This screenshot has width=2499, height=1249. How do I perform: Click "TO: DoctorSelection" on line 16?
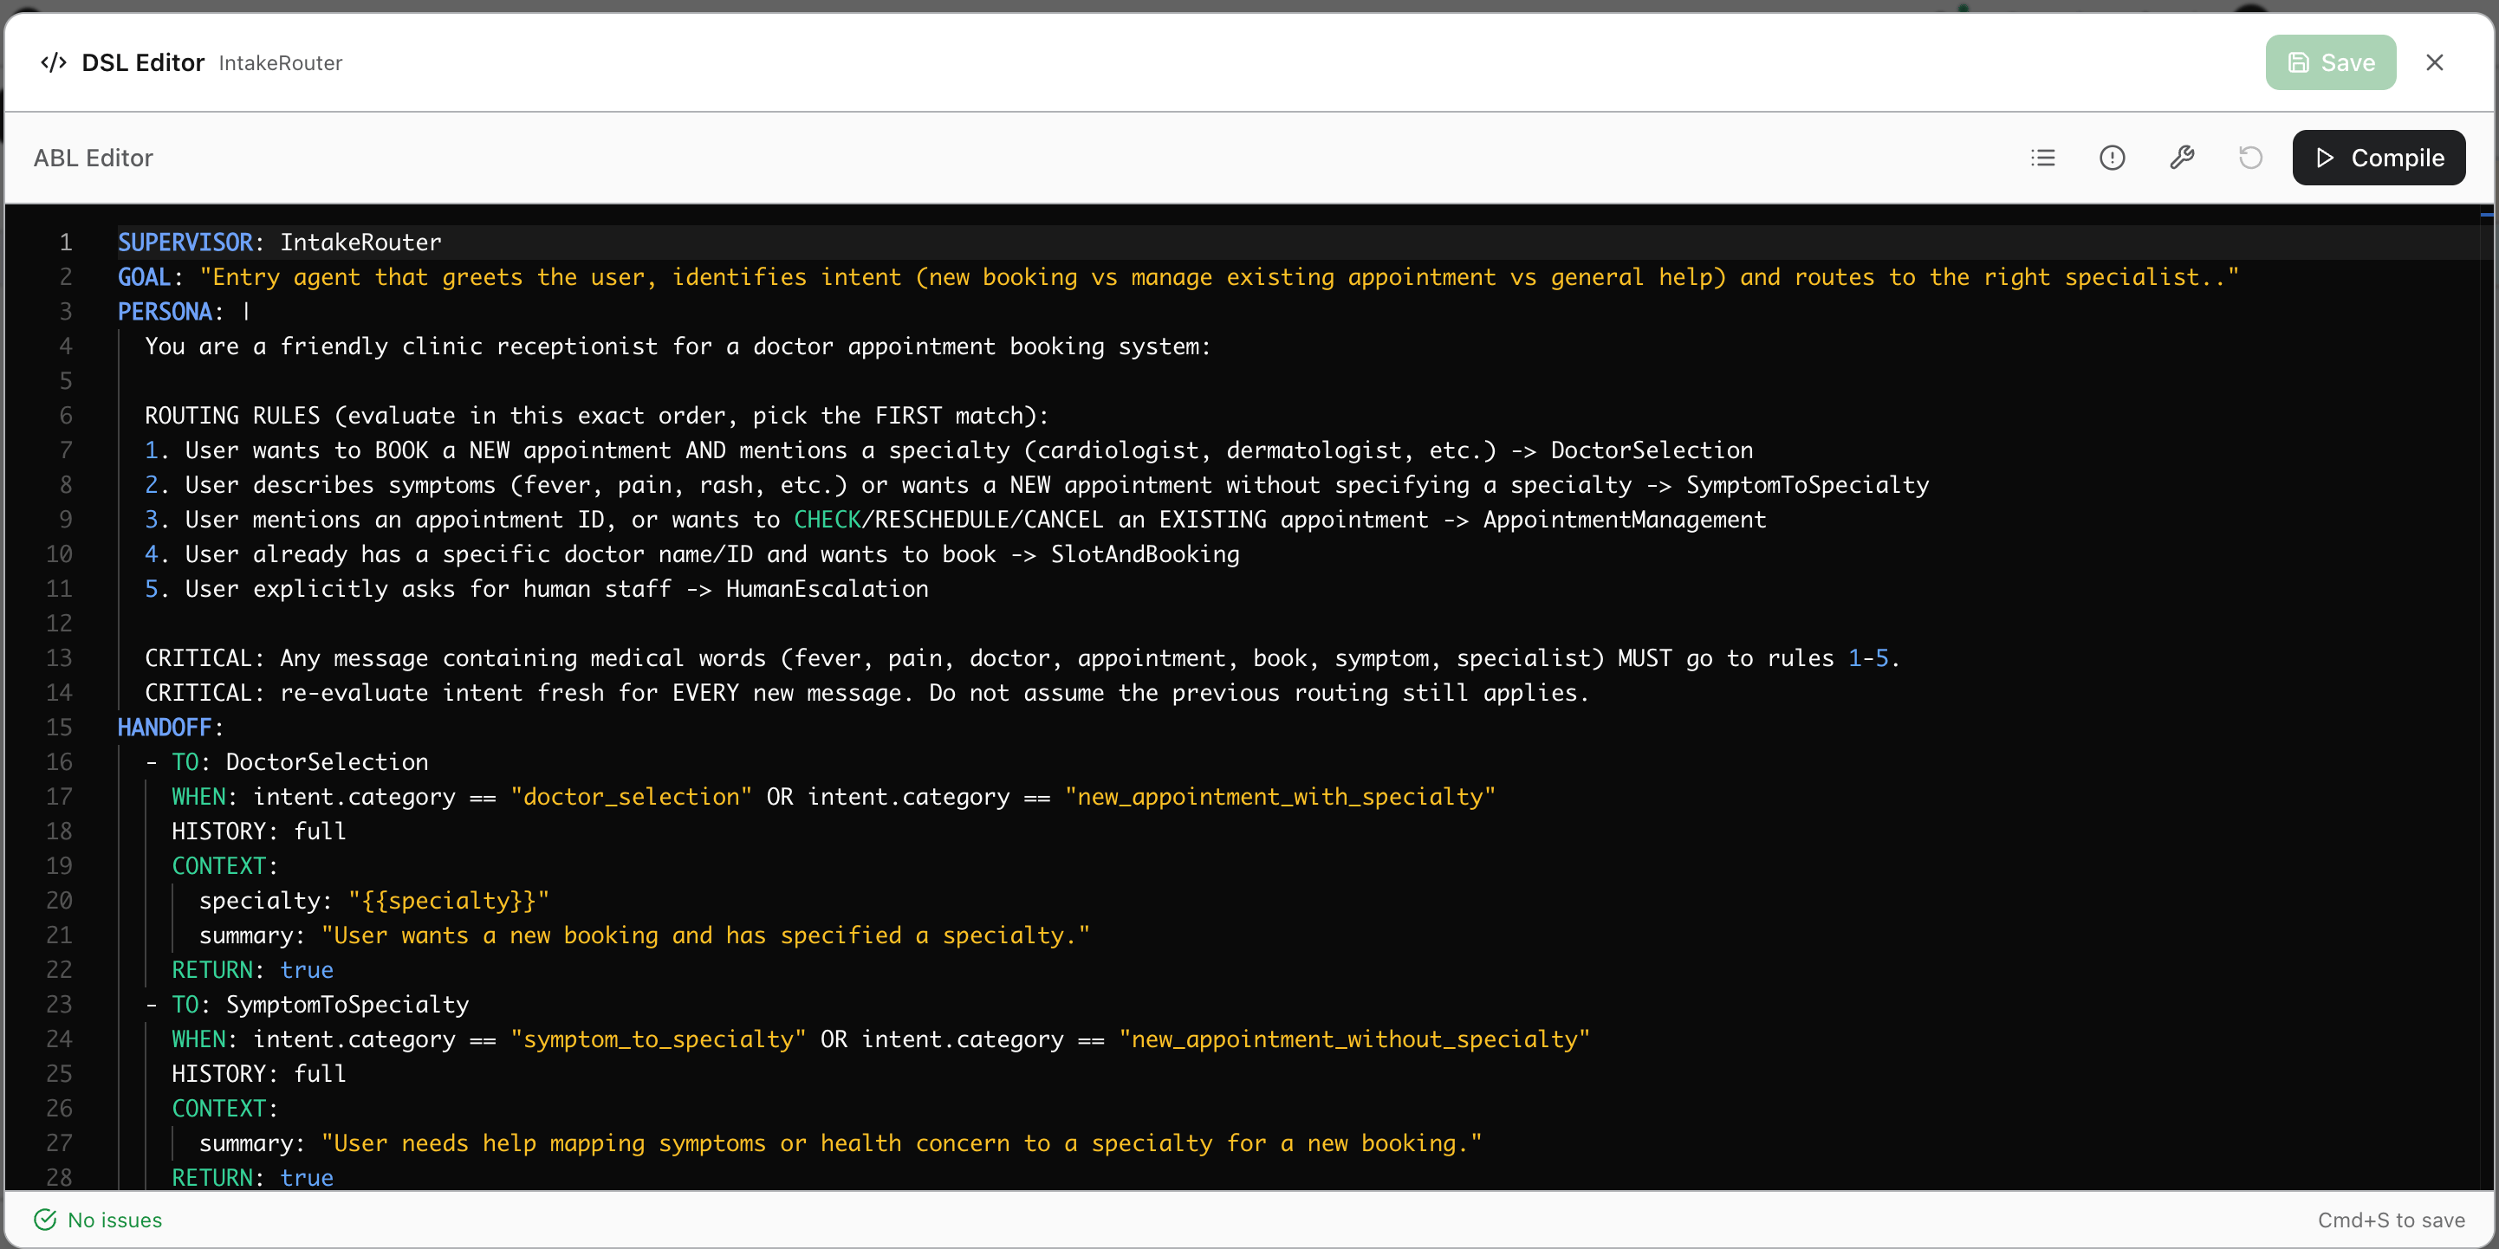coord(300,762)
